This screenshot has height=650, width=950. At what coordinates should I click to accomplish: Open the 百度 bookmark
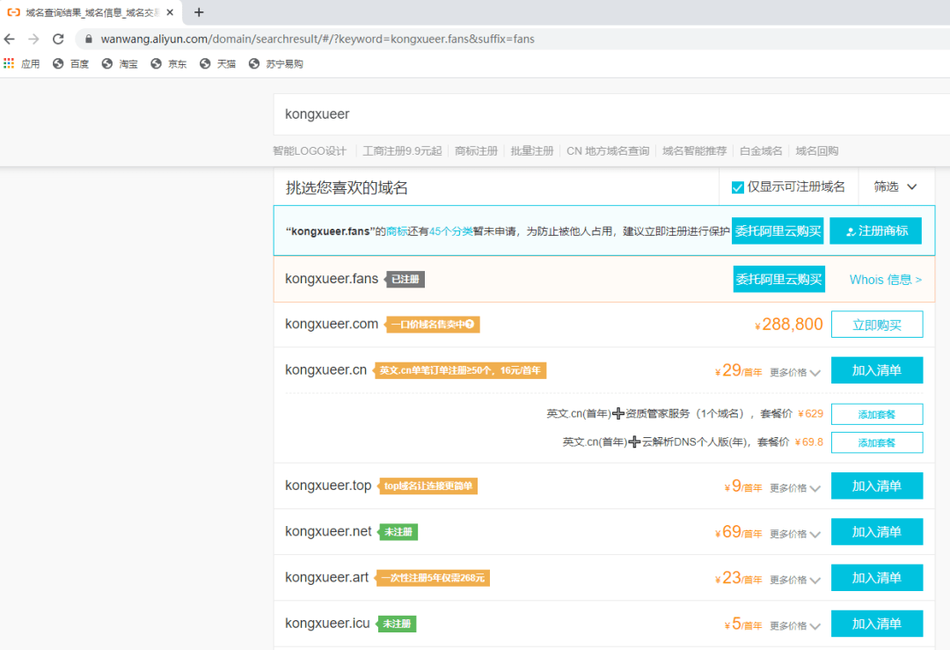[x=71, y=63]
